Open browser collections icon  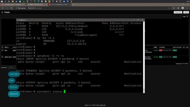[x=178, y=8]
